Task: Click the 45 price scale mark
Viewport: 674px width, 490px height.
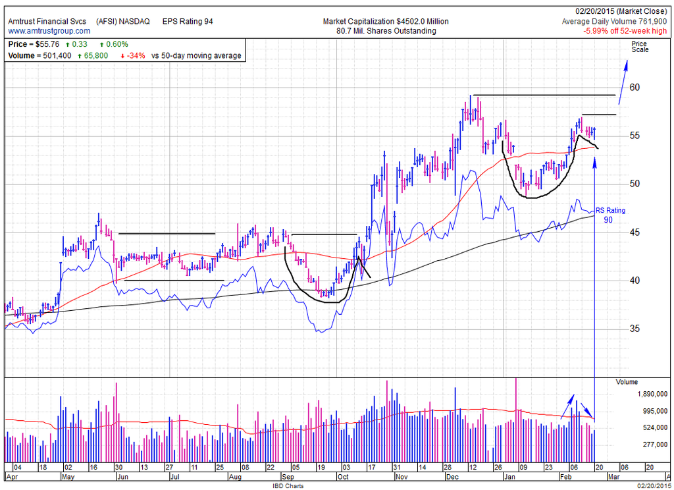Action: [x=635, y=232]
